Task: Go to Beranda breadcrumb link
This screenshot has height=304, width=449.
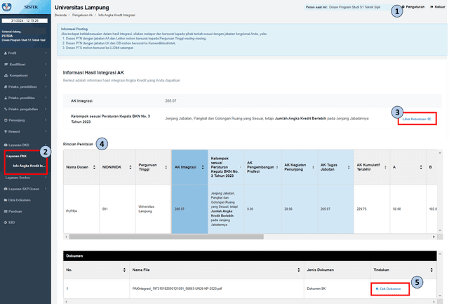Action: 60,15
